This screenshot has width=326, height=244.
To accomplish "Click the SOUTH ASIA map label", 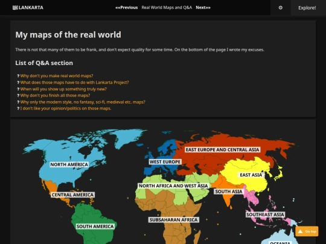I will click(x=229, y=192).
